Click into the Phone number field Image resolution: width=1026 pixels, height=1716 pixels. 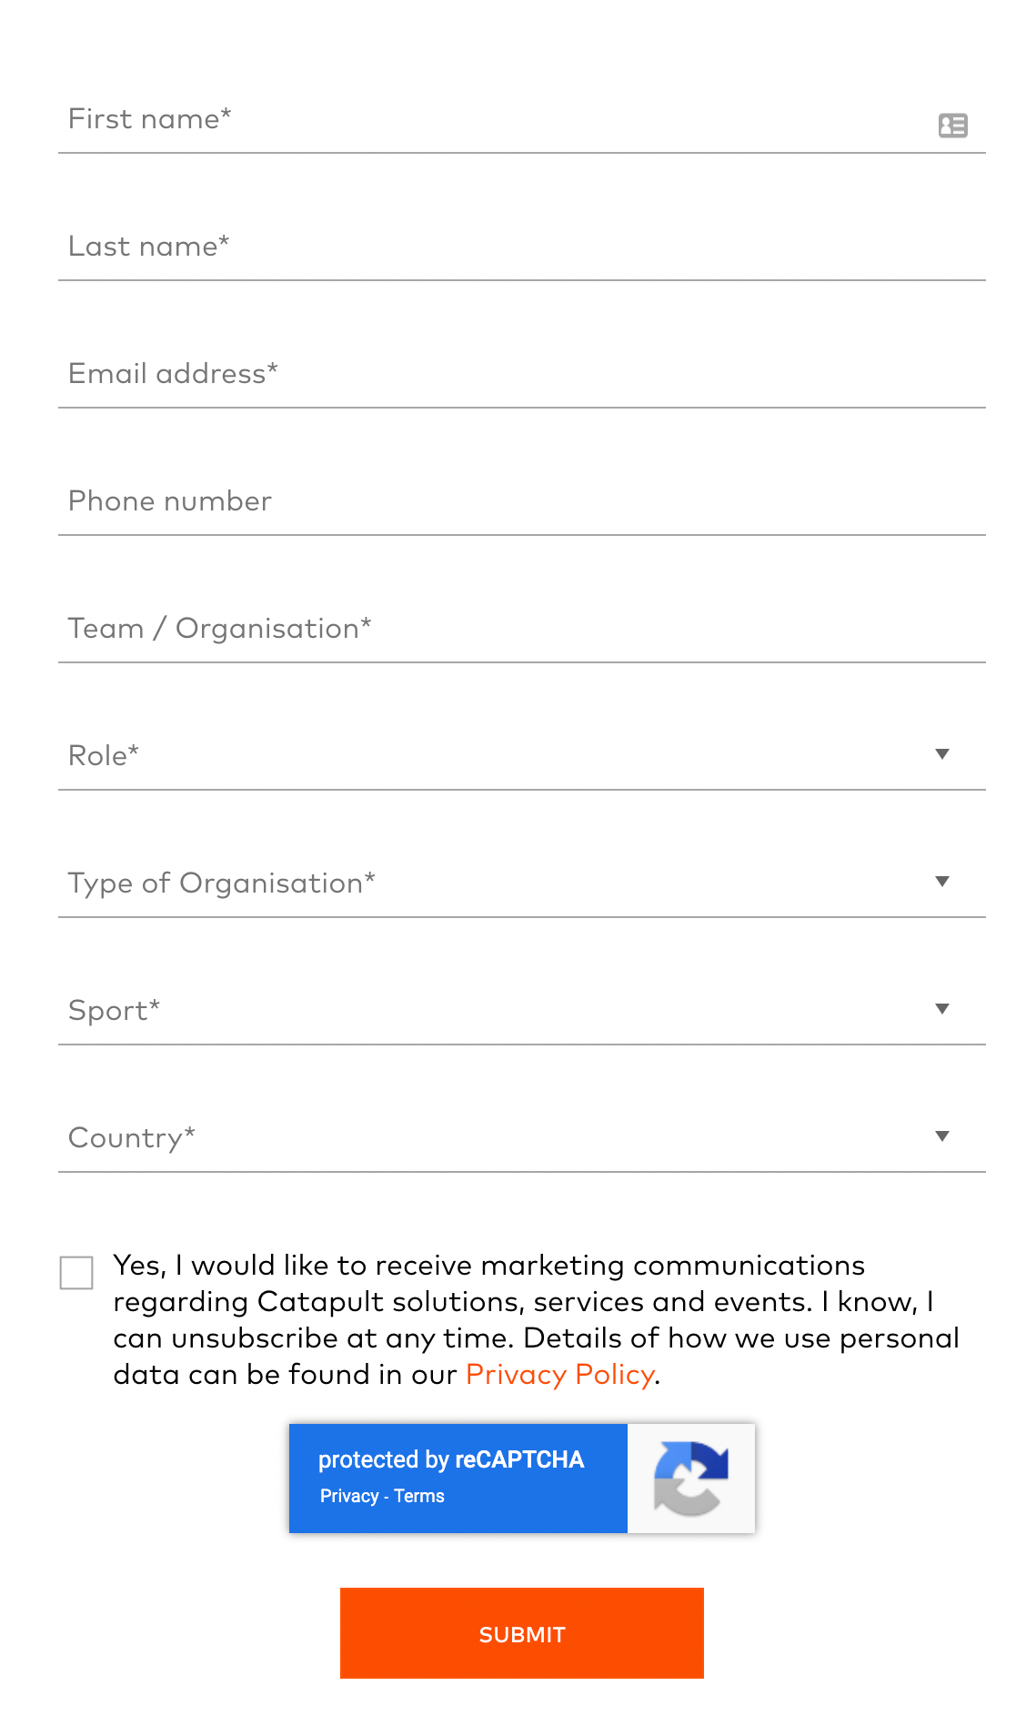(522, 500)
